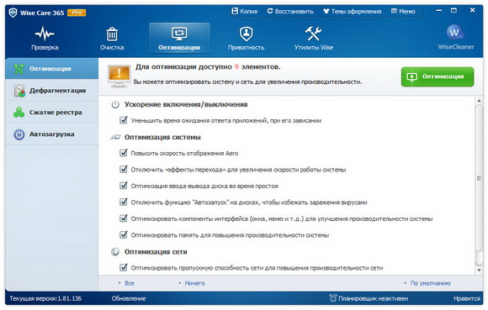Open the Проверка (PC Checkup) section
Viewport: 488px width, 310px height.
[45, 39]
